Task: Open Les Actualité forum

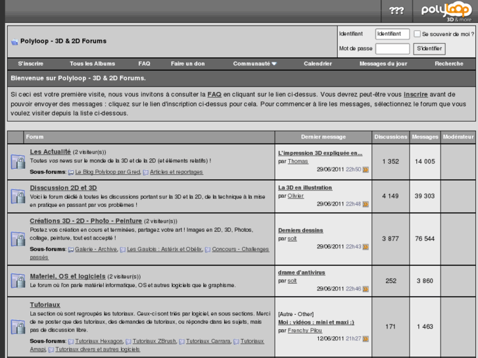Action: tap(51, 152)
